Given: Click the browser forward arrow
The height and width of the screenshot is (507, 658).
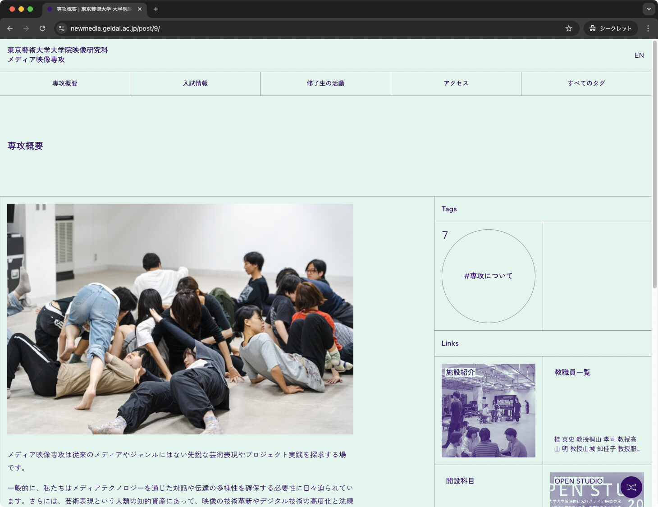Looking at the screenshot, I should coord(26,28).
